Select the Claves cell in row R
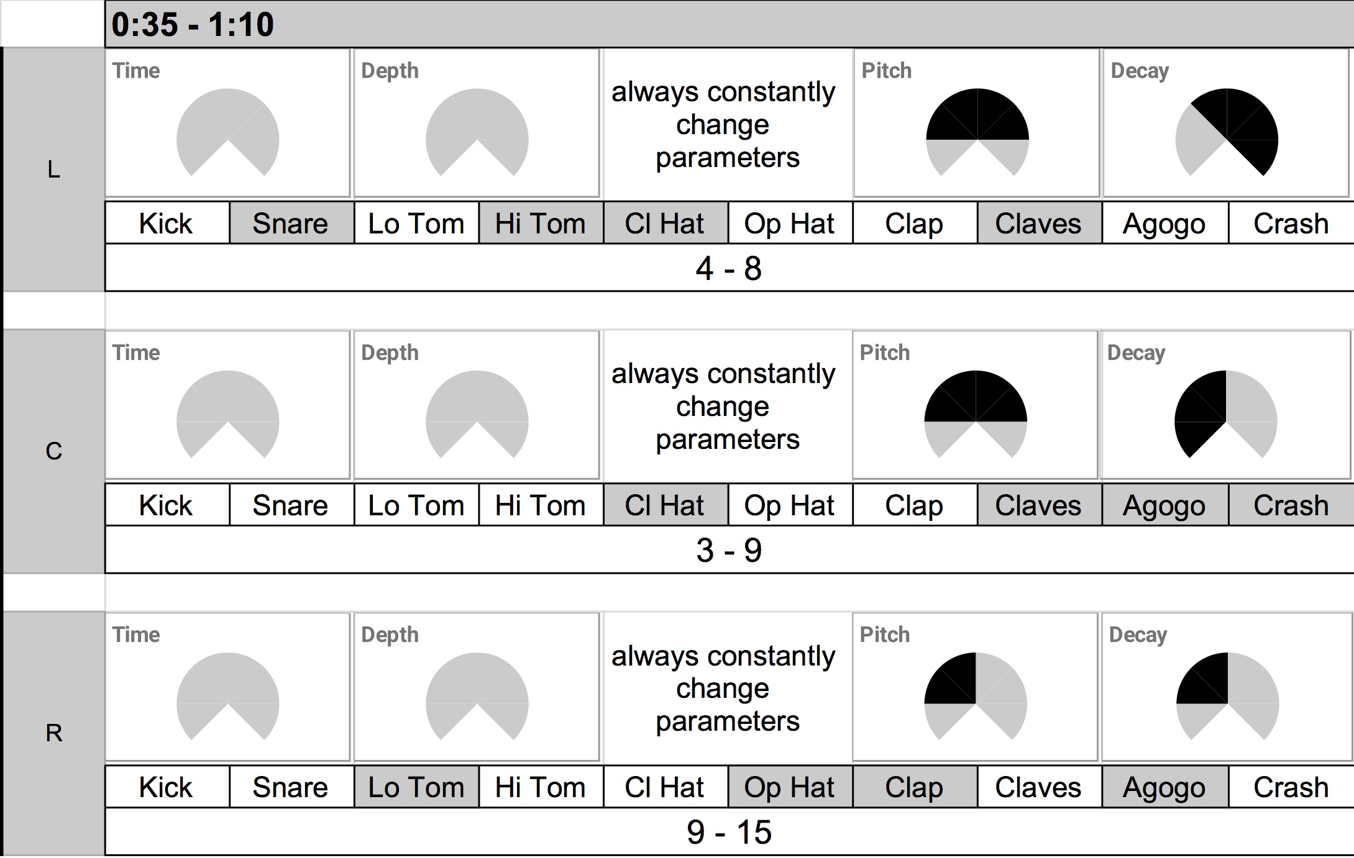The image size is (1354, 858). 1038,787
